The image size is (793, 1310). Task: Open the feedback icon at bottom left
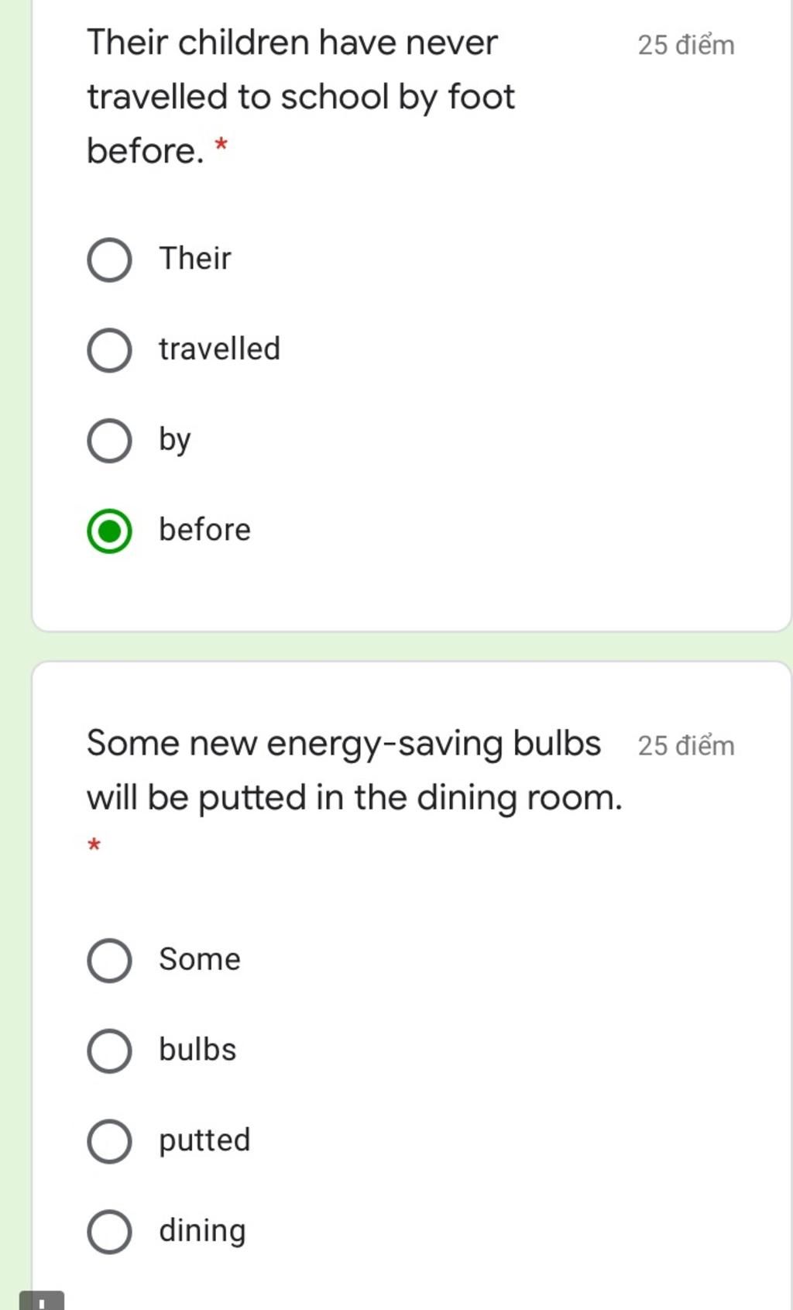click(x=42, y=1301)
